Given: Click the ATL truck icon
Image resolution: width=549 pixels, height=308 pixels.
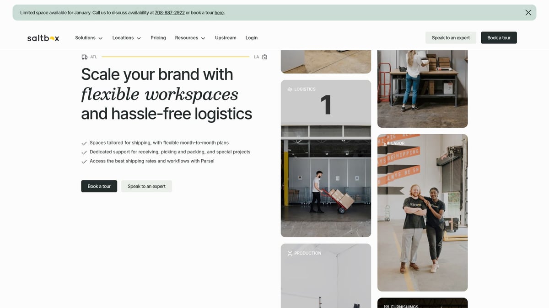Looking at the screenshot, I should 85,56.
